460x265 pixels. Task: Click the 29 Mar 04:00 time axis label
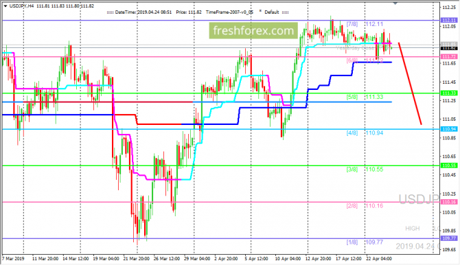pyautogui.click(x=197, y=259)
